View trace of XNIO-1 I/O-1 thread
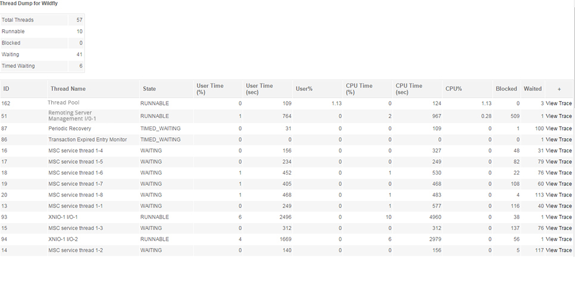 point(558,217)
